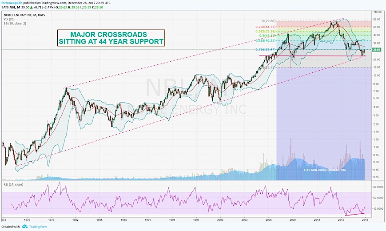The height and width of the screenshot is (231, 386).
Task: Click the 2.20 price axis value
Action: click(x=376, y=124)
